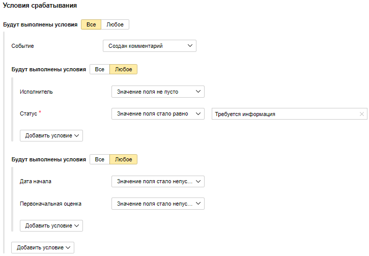
Task: Click the chevron of the Событие dropdown
Action: tap(190, 46)
